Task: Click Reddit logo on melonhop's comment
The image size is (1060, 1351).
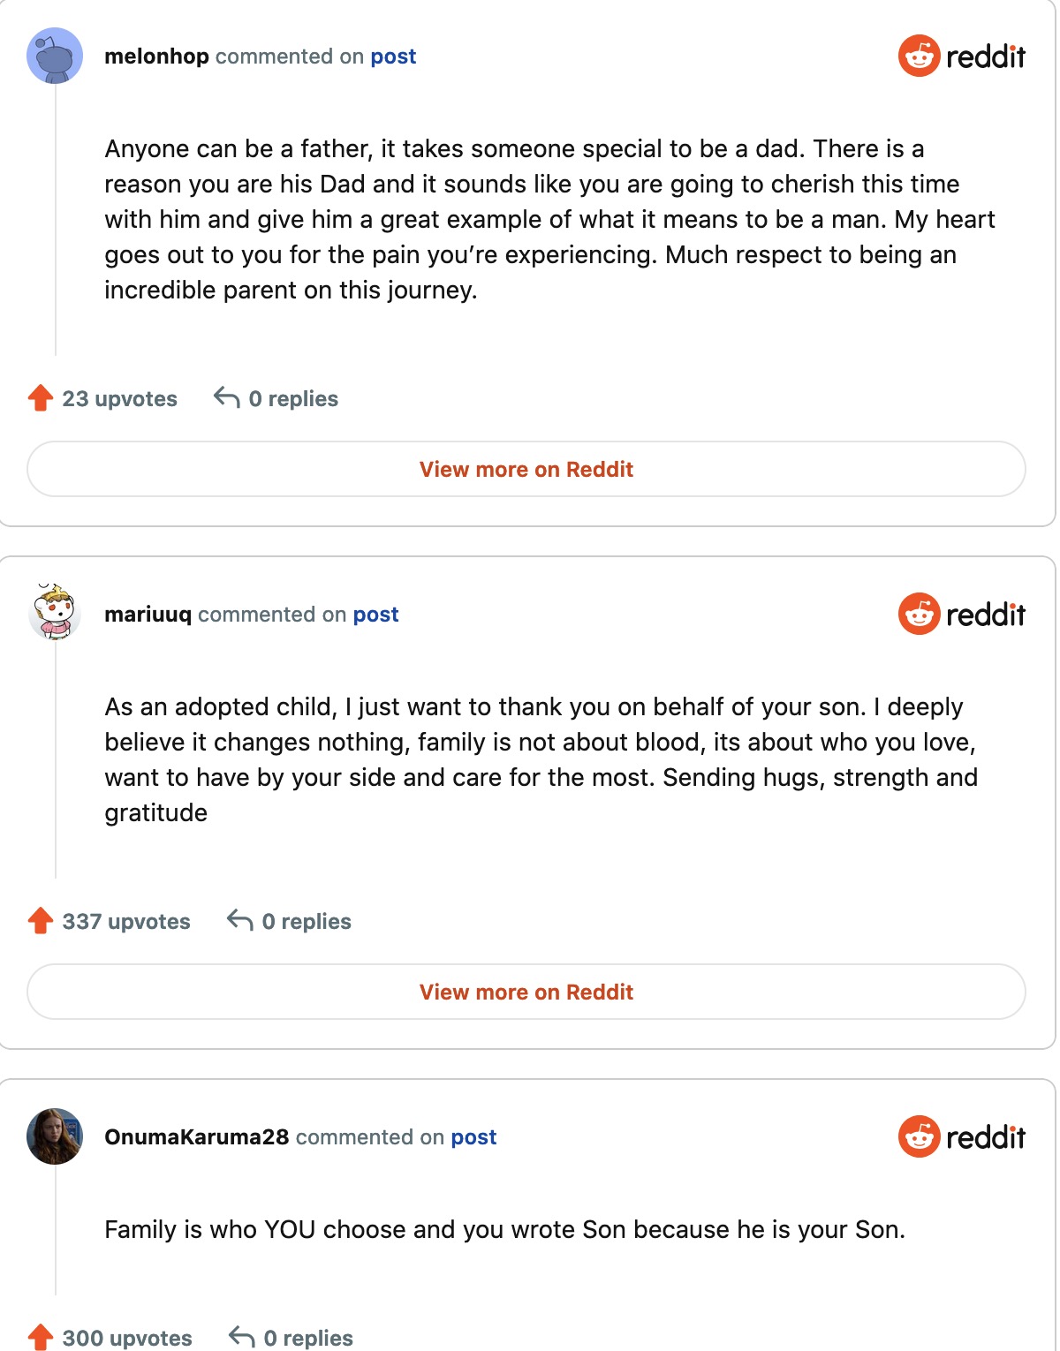Action: point(961,57)
